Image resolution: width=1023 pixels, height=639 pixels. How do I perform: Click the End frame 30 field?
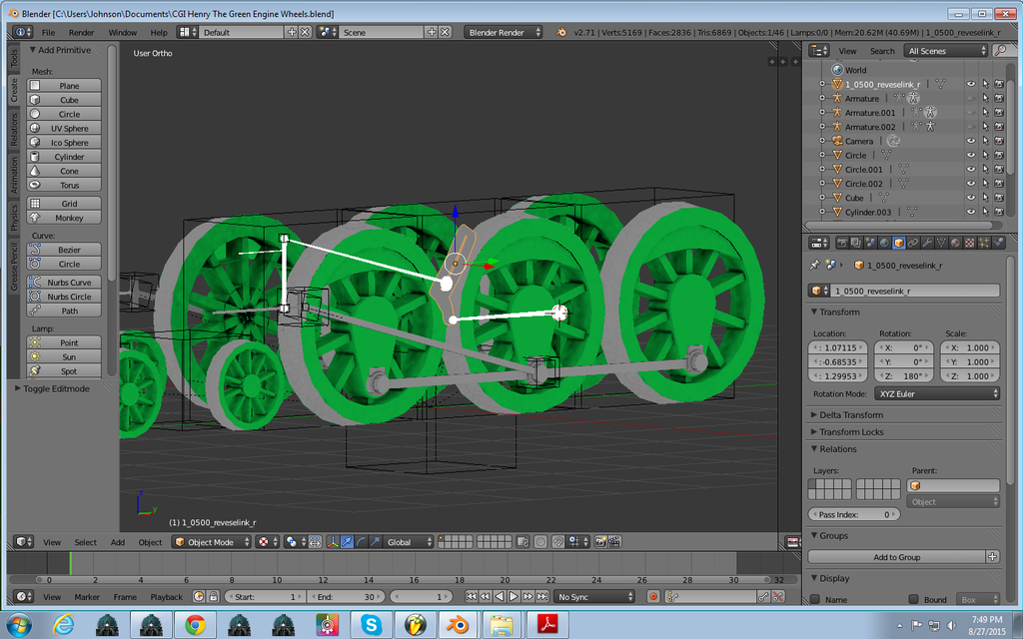347,597
